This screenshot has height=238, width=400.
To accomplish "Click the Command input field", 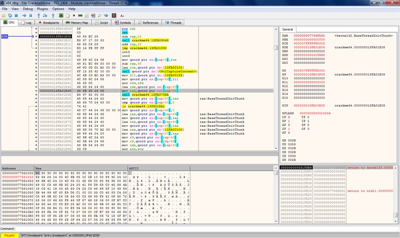I will pyautogui.click(x=207, y=229).
